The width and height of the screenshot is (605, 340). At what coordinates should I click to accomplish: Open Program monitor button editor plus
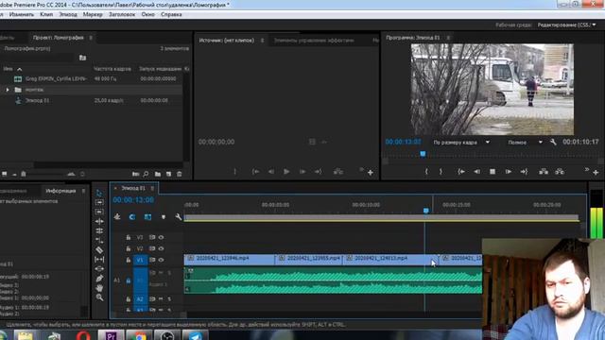pos(596,172)
